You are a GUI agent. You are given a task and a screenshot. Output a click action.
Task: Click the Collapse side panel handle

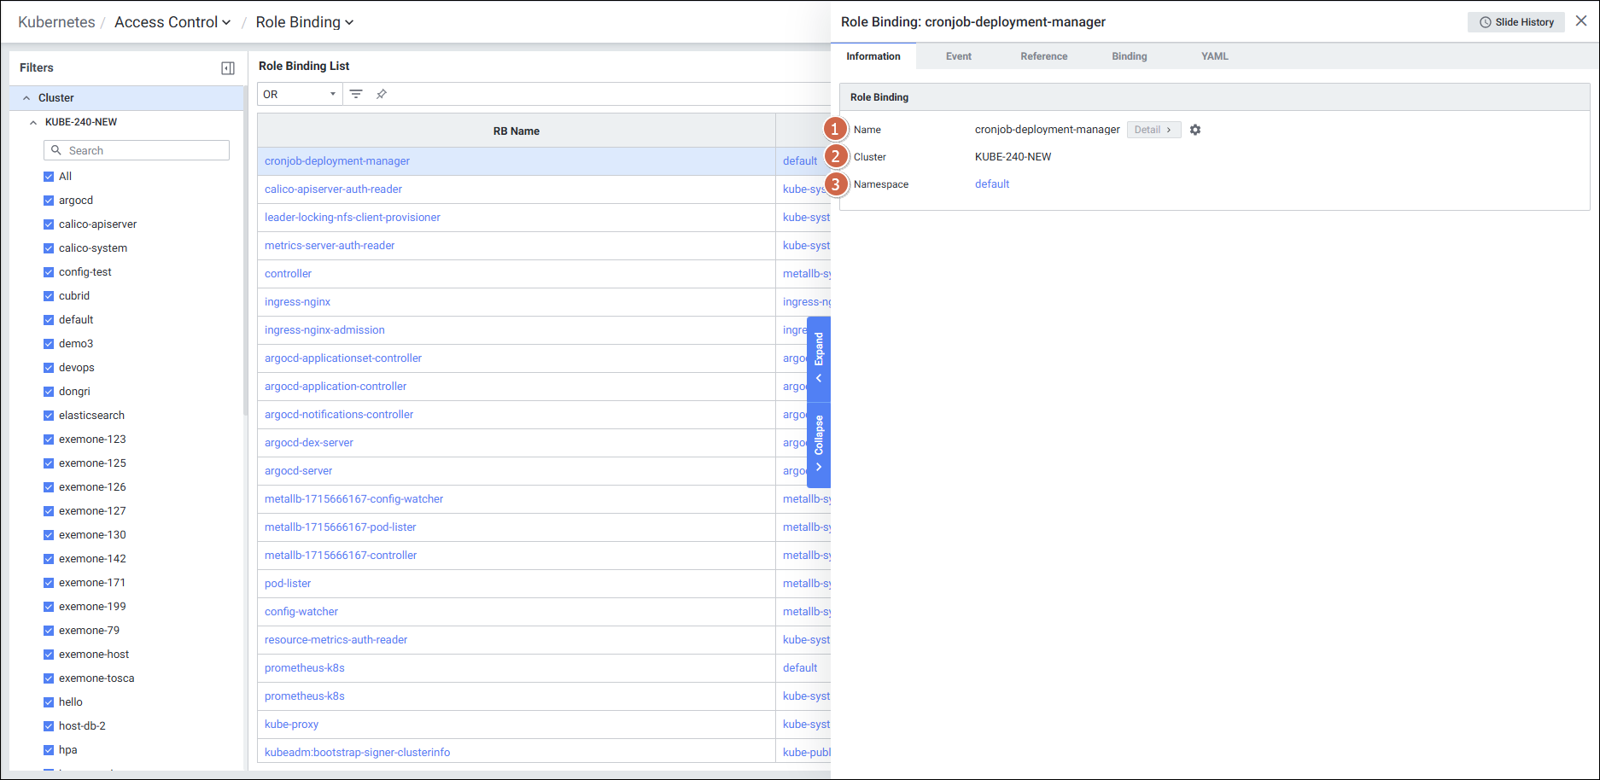pos(819,444)
